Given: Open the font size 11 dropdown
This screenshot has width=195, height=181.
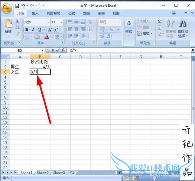Looking at the screenshot, I should [x=61, y=22].
